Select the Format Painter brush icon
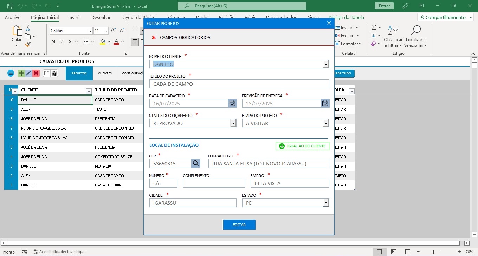 click(28, 44)
